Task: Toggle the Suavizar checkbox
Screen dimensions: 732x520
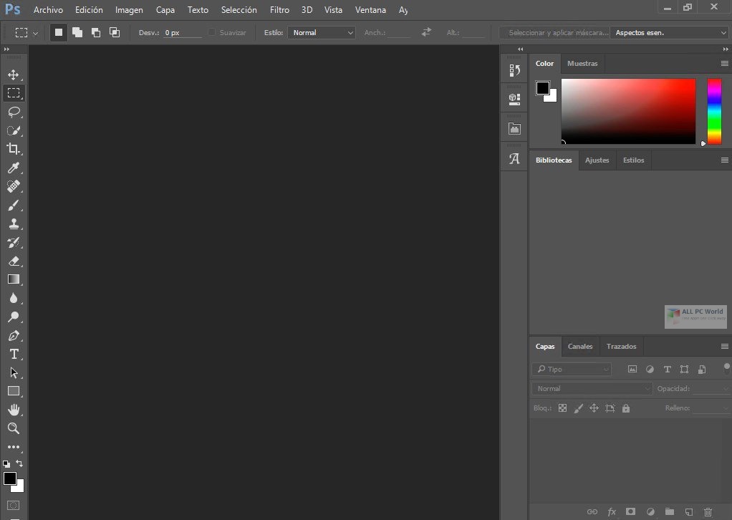Action: pos(211,32)
